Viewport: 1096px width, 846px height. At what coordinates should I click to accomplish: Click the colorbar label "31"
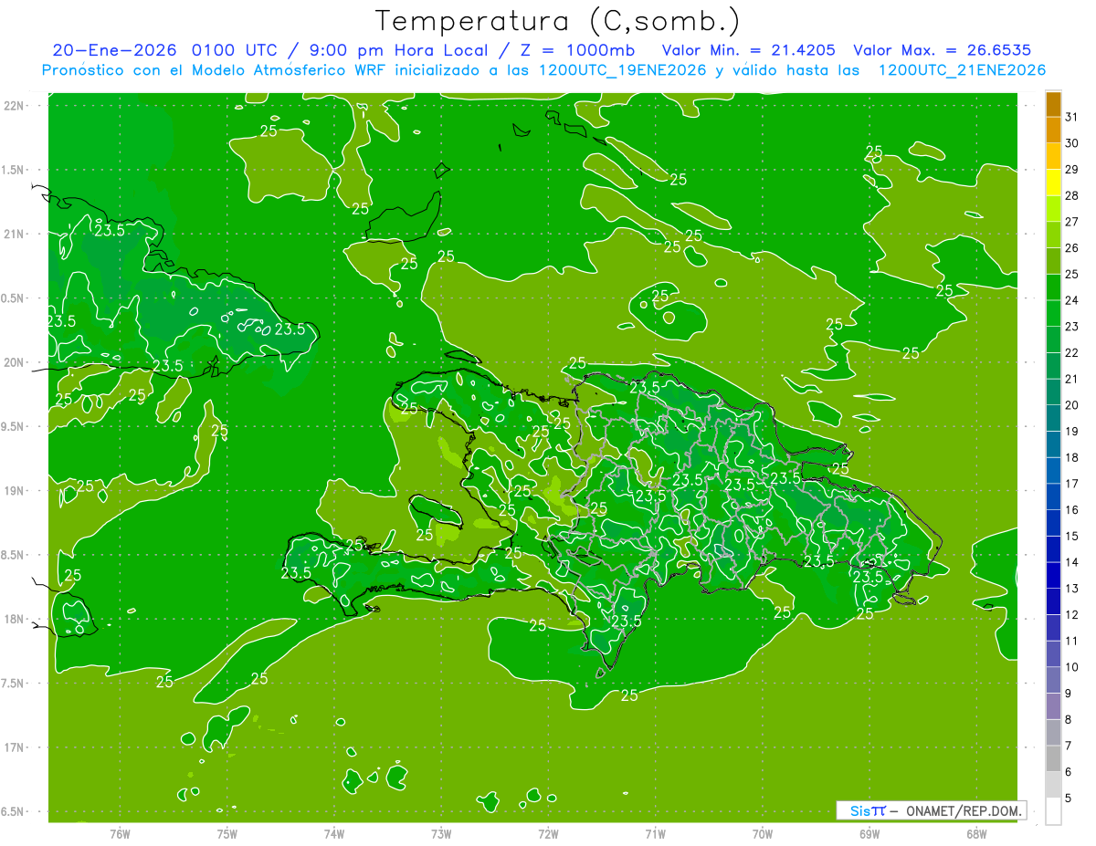1071,117
